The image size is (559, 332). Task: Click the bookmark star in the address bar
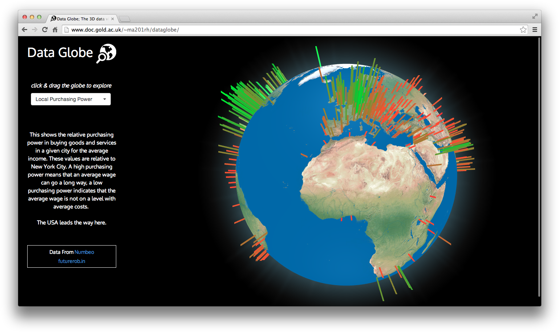(x=523, y=29)
